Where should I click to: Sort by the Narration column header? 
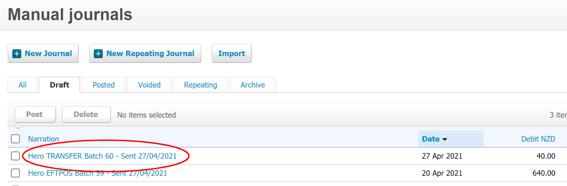pos(43,139)
